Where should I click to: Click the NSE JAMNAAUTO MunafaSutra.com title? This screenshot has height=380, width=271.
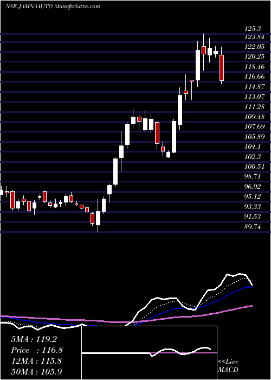click(x=53, y=7)
